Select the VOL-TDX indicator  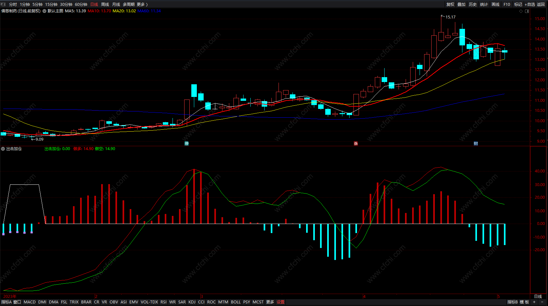tap(149, 302)
